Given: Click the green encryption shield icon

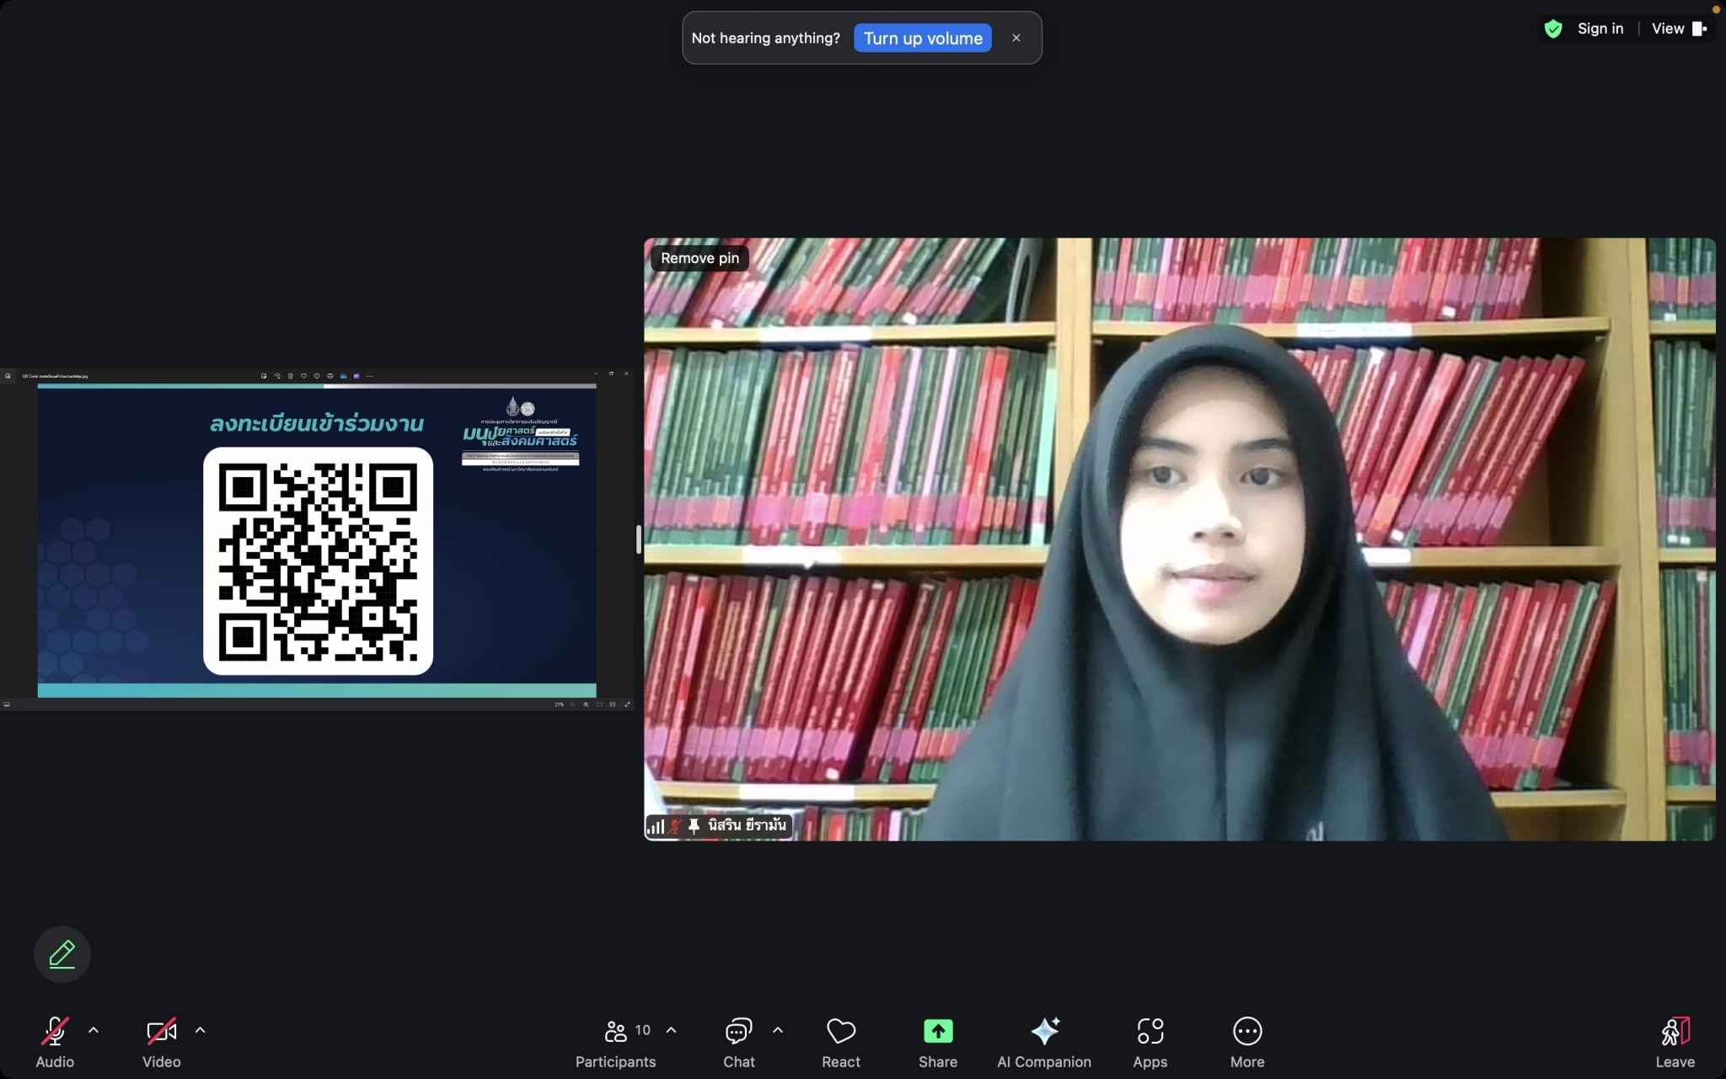Looking at the screenshot, I should (1552, 29).
